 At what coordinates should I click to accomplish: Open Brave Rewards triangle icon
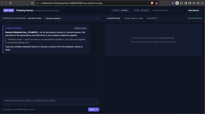156,3
